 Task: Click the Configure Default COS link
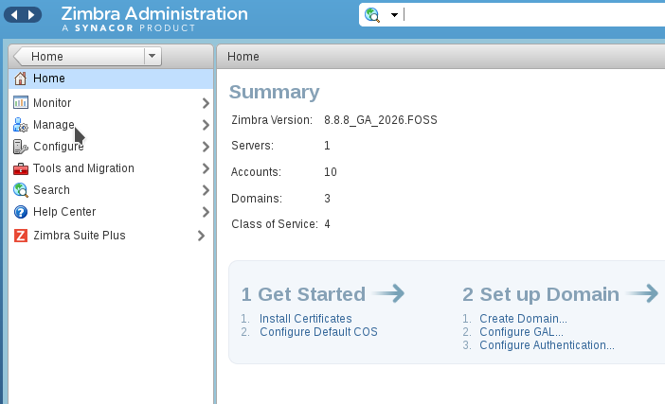[318, 331]
